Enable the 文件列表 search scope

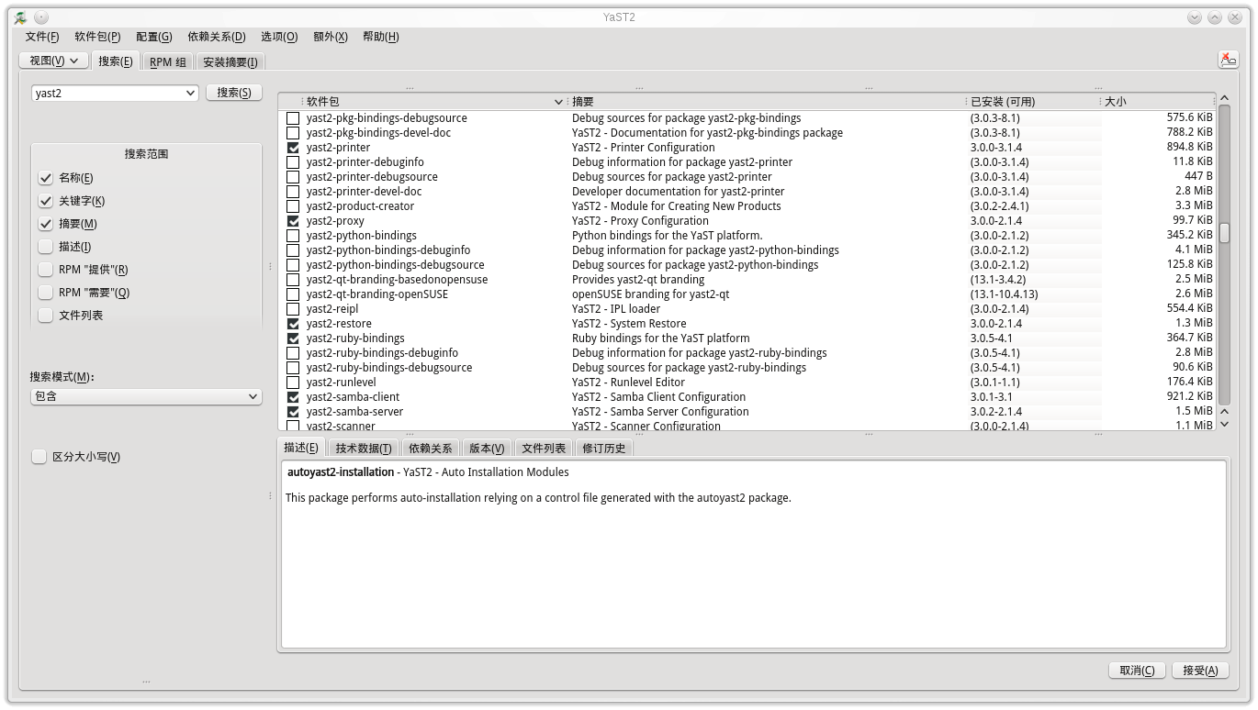[45, 316]
